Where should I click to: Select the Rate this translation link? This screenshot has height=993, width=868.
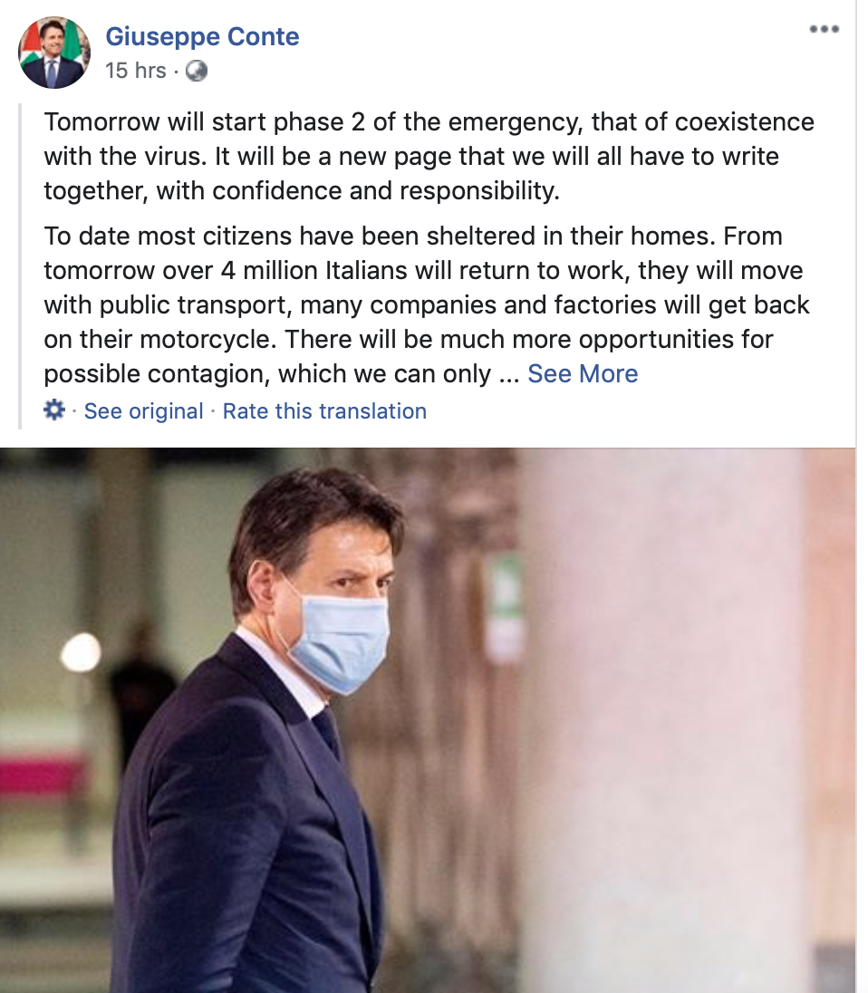click(x=324, y=411)
